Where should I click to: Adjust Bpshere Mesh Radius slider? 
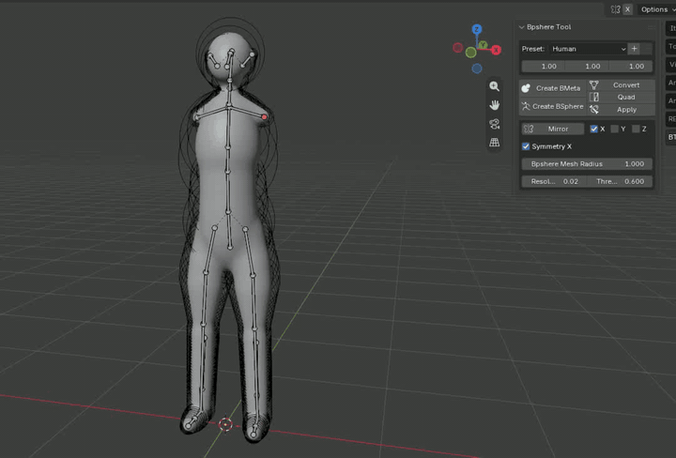tap(587, 164)
